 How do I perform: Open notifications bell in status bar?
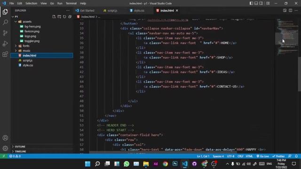pos(296,156)
